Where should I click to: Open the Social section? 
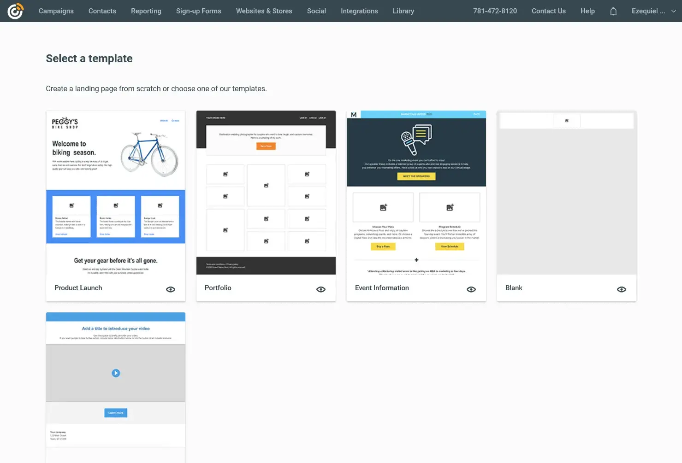[x=316, y=11]
